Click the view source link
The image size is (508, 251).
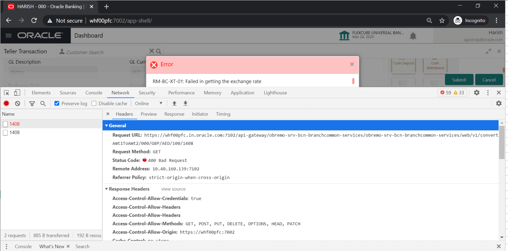pos(173,189)
